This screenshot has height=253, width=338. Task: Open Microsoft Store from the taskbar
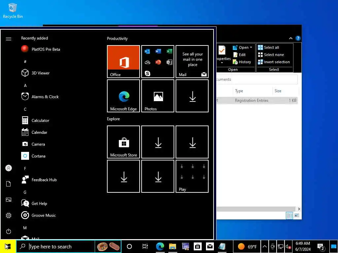[x=197, y=246]
